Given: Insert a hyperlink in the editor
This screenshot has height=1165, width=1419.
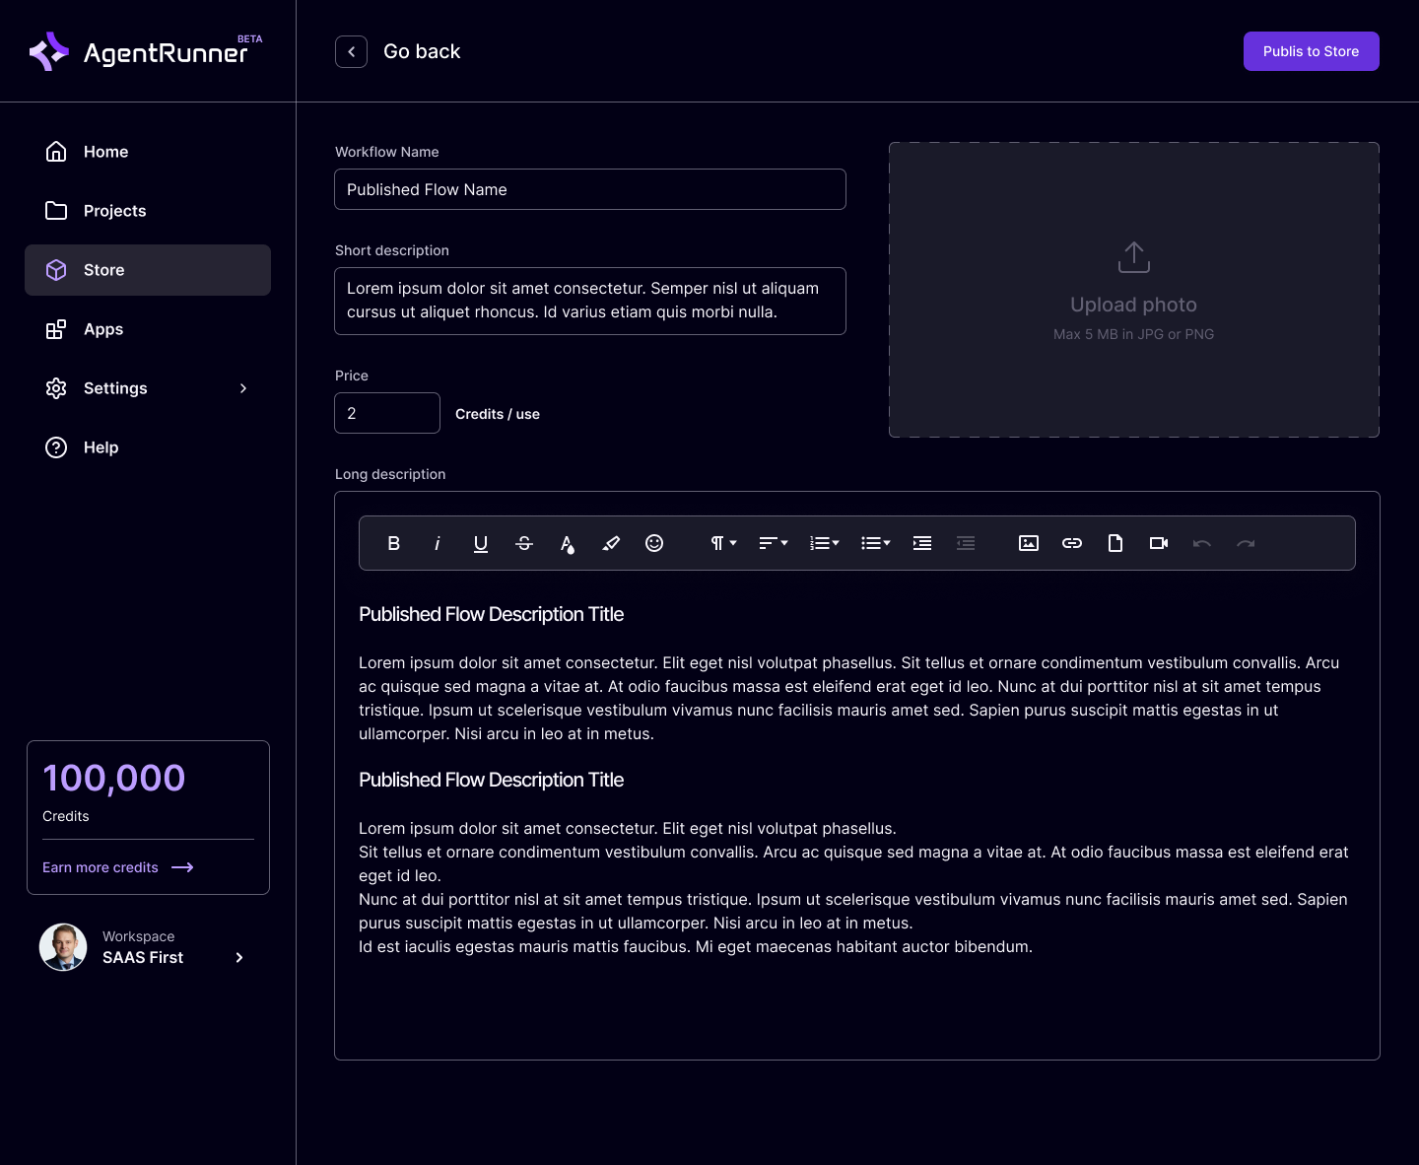Looking at the screenshot, I should pos(1071,543).
